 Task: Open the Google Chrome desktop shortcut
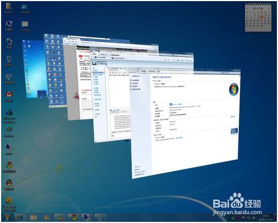(x=9, y=167)
